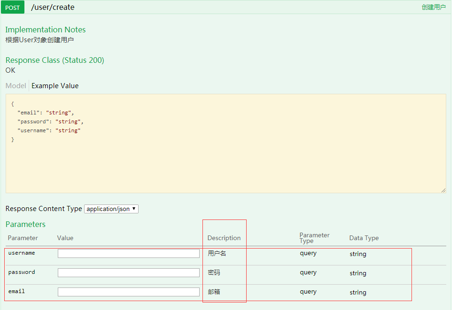The width and height of the screenshot is (458, 310).
Task: Click the Data Type column header
Action: pos(364,238)
